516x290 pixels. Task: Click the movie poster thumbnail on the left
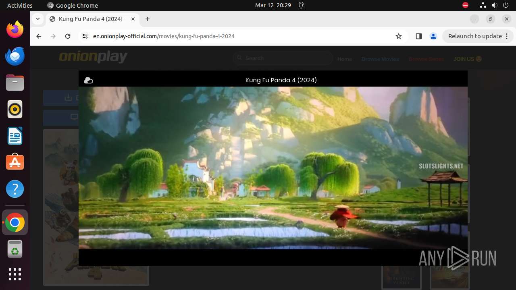coord(61,207)
